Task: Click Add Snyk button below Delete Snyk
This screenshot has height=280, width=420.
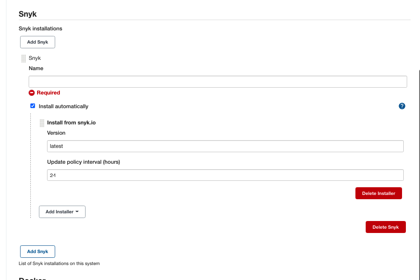Action: 38,251
